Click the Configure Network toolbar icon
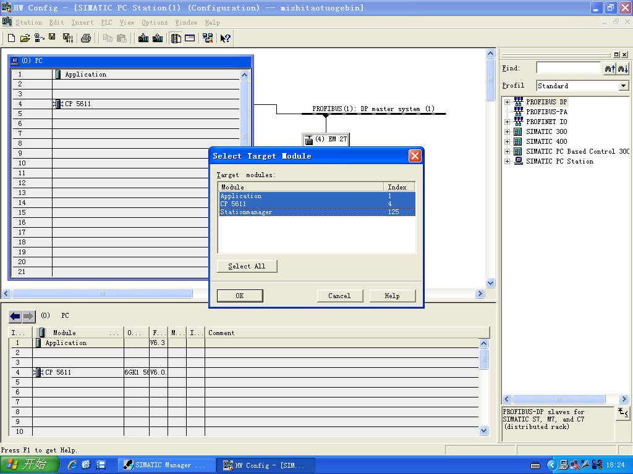633x474 pixels. point(208,38)
